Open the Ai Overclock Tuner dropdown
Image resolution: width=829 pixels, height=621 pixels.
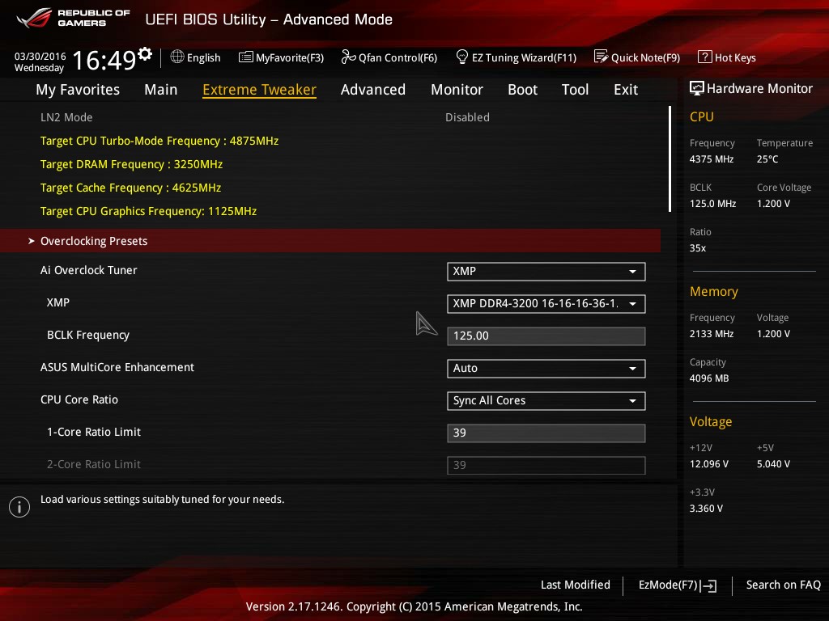(546, 272)
